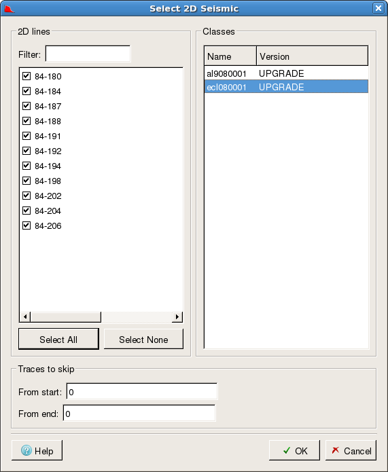This screenshot has height=472, width=388.
Task: Uncheck the 84-202 checkbox
Action: [x=27, y=196]
